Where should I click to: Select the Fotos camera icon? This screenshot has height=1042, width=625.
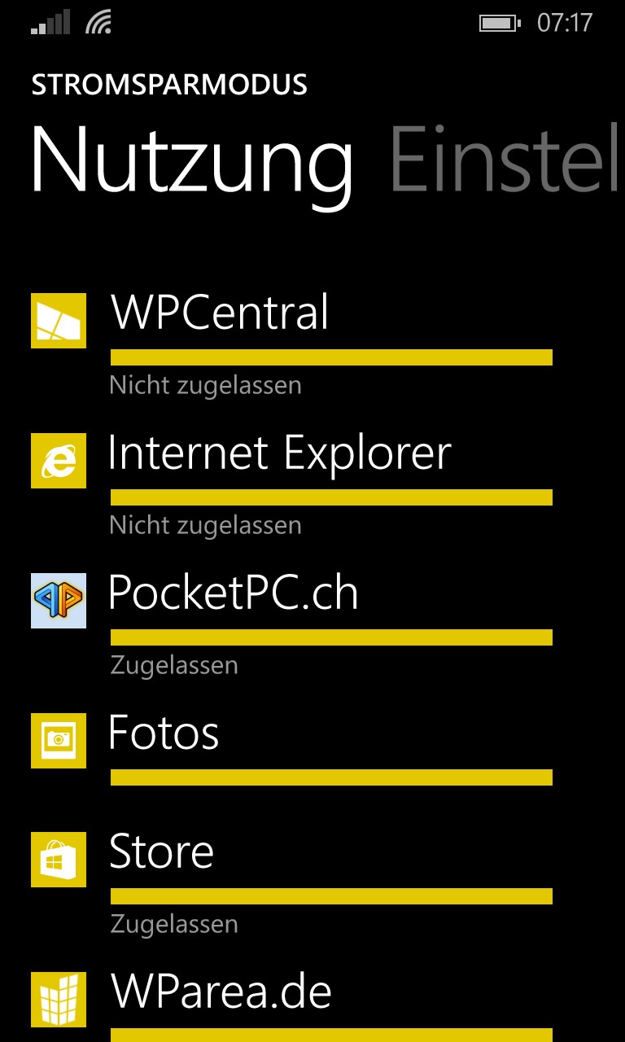(59, 741)
